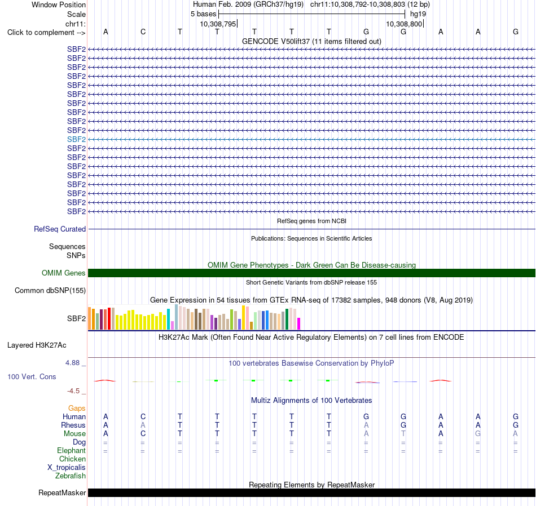Click the SNPs label under Publications

tap(76, 255)
